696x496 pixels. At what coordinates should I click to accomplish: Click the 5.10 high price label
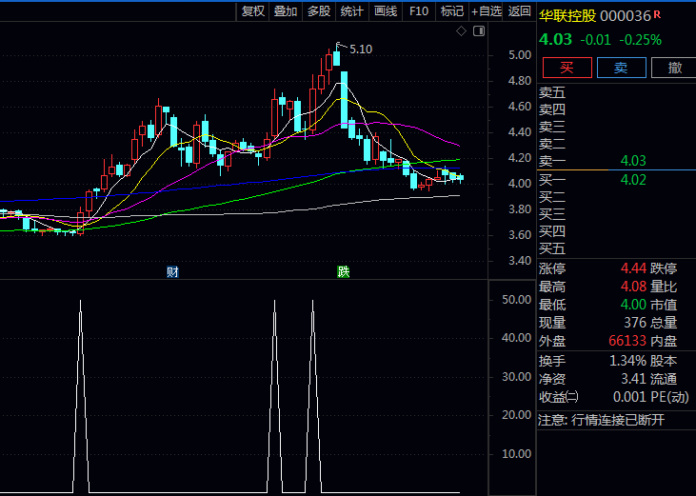coord(361,50)
